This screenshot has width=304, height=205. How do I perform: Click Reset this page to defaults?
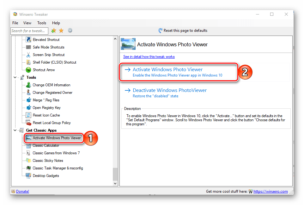click(x=185, y=31)
